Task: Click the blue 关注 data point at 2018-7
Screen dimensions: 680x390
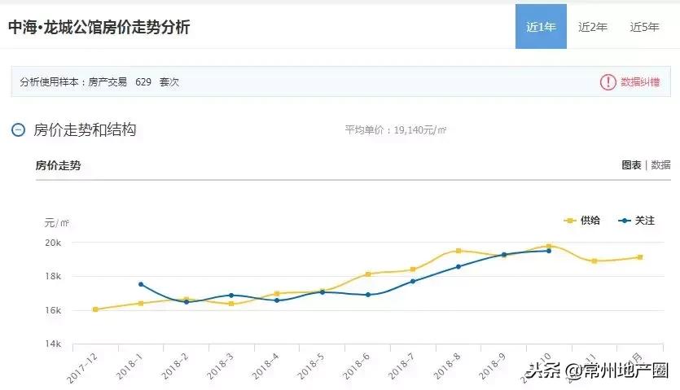Action: click(x=413, y=282)
